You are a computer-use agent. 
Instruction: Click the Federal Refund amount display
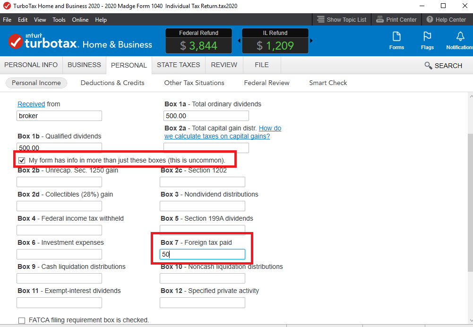tap(198, 45)
